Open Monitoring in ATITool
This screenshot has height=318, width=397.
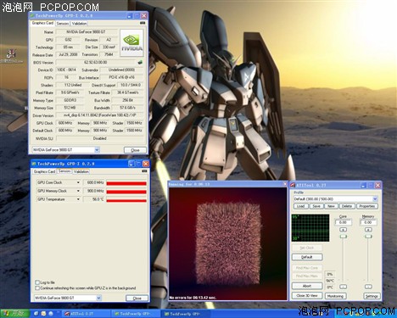(335, 296)
